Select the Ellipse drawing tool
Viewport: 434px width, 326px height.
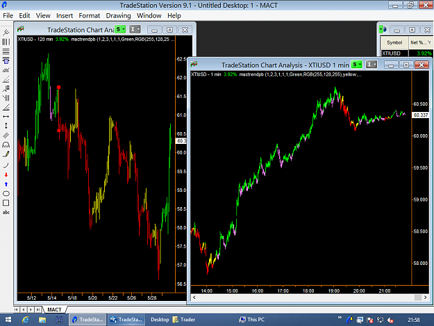coord(6,194)
